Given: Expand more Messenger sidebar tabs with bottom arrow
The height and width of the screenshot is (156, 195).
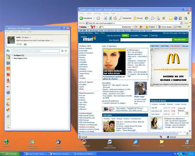Looking at the screenshot, I should coord(8,128).
